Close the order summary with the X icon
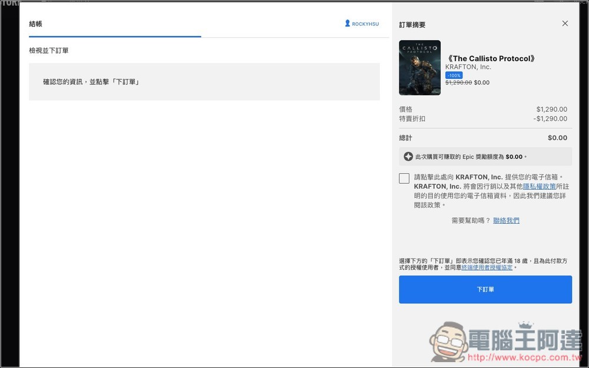Screen dimensions: 589x368 click(565, 24)
